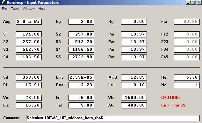Open the File menu
The image size is (202, 123).
coord(4,9)
